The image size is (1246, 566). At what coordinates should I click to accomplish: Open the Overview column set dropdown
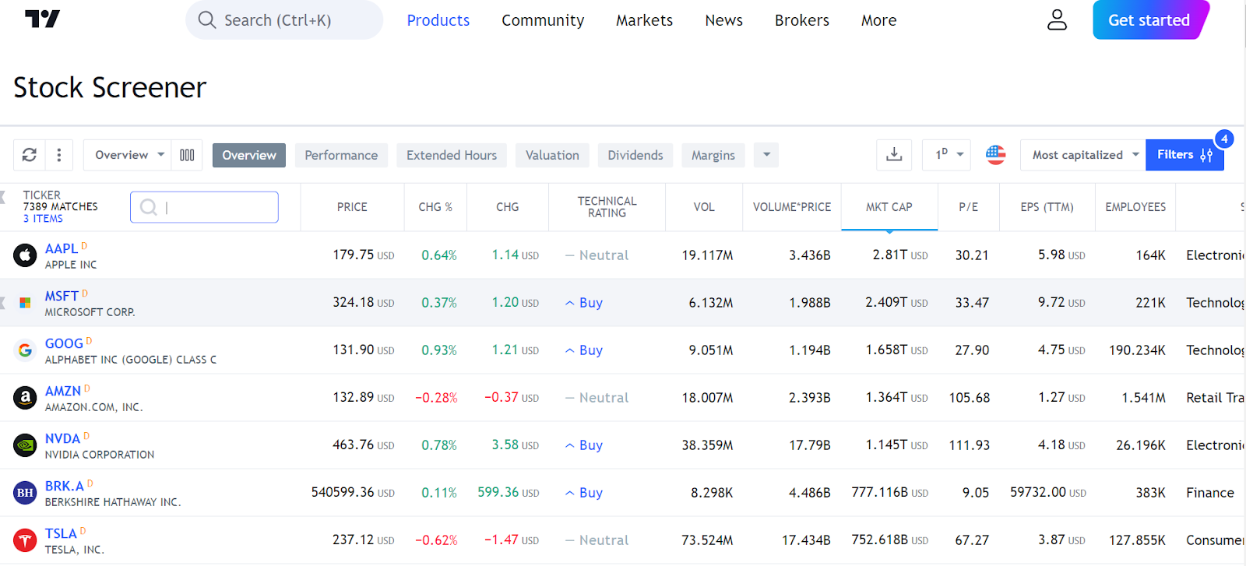point(128,155)
